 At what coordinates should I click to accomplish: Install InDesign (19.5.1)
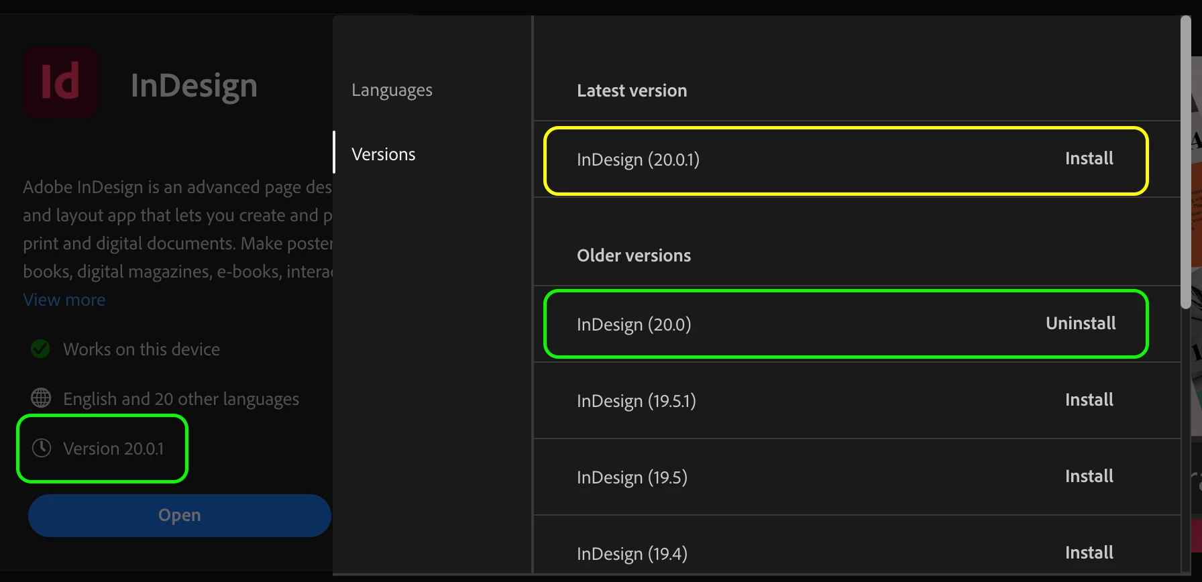pos(1089,400)
